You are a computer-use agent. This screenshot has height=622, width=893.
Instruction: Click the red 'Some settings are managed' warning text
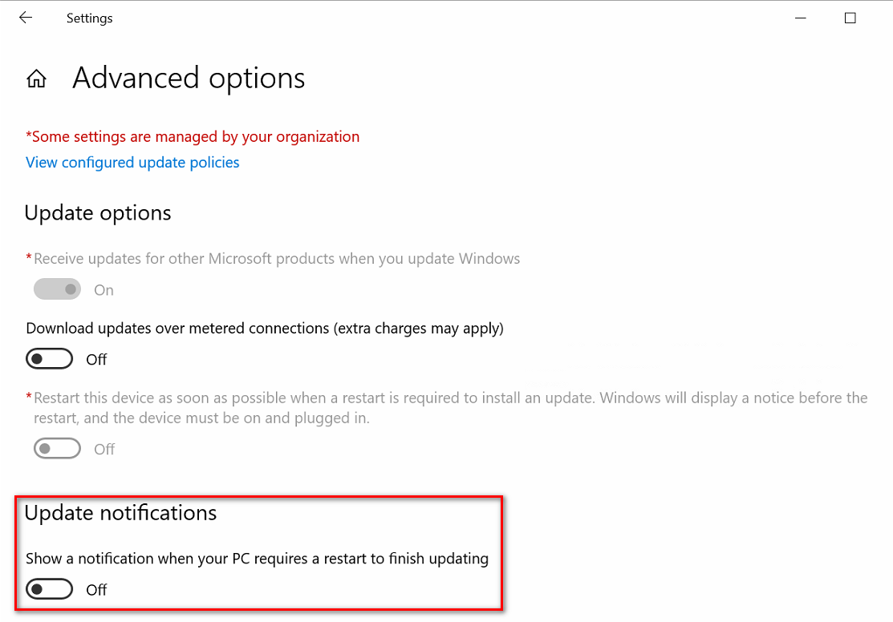click(x=193, y=136)
